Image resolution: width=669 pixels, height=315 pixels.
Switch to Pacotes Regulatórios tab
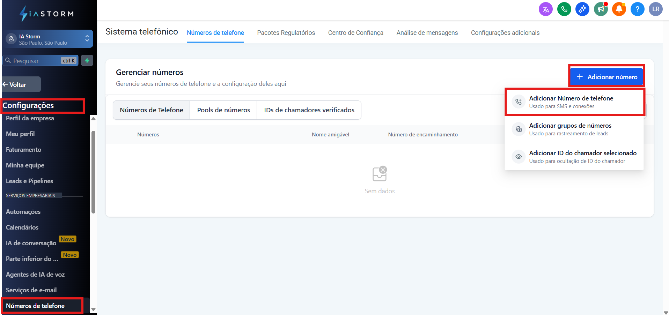point(286,33)
